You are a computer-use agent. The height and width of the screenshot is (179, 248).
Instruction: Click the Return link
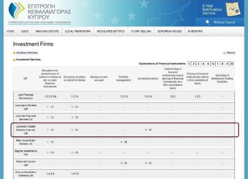[x=231, y=53]
